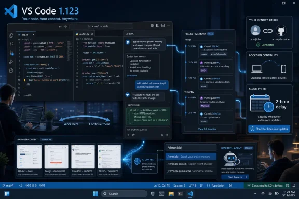299x199 pixels.
Task: Click the Show more link in context from memory
Action: 131,76
